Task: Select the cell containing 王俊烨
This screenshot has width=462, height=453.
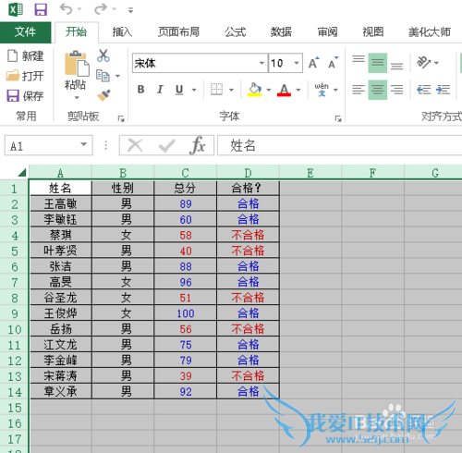Action: pos(61,313)
